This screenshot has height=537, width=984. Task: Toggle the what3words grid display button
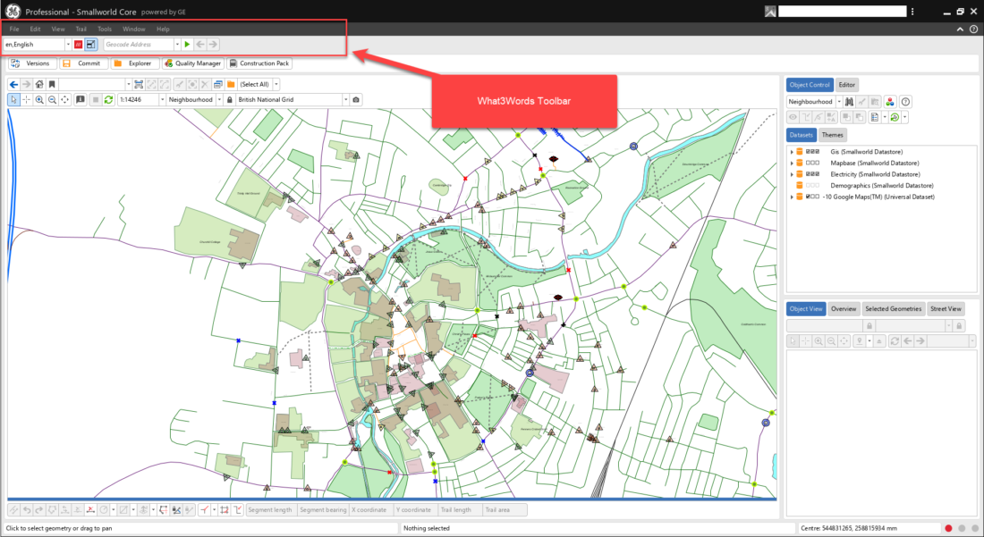(x=91, y=45)
